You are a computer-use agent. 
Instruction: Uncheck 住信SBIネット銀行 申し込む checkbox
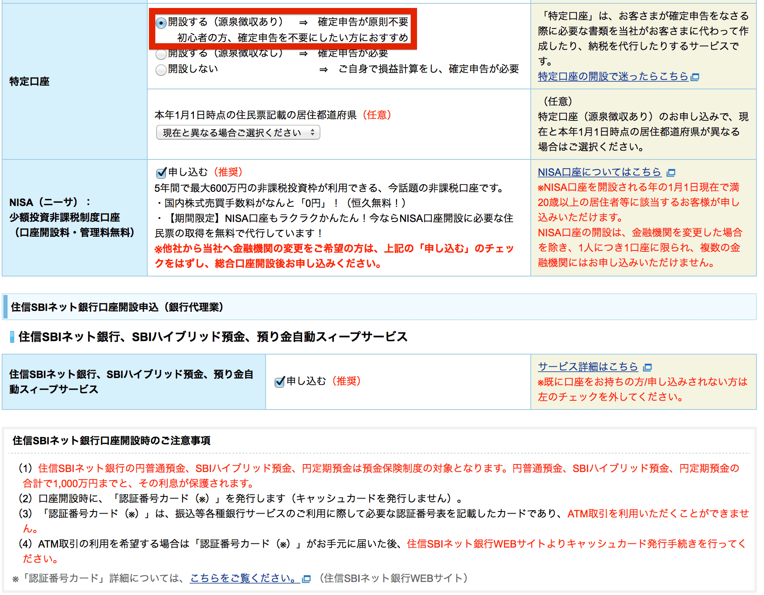coord(279,382)
